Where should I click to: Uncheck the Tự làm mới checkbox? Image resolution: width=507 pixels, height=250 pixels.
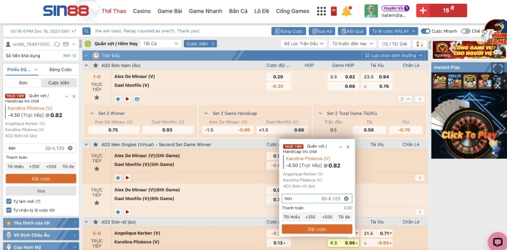(9, 201)
